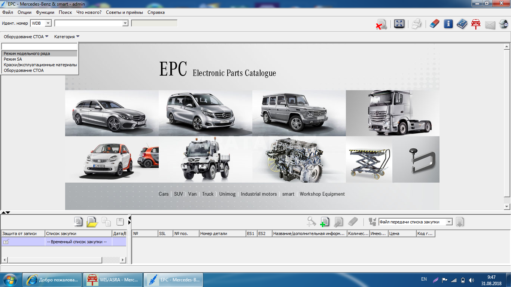Click the volume speaker tray icon
This screenshot has width=511, height=287.
(x=471, y=280)
